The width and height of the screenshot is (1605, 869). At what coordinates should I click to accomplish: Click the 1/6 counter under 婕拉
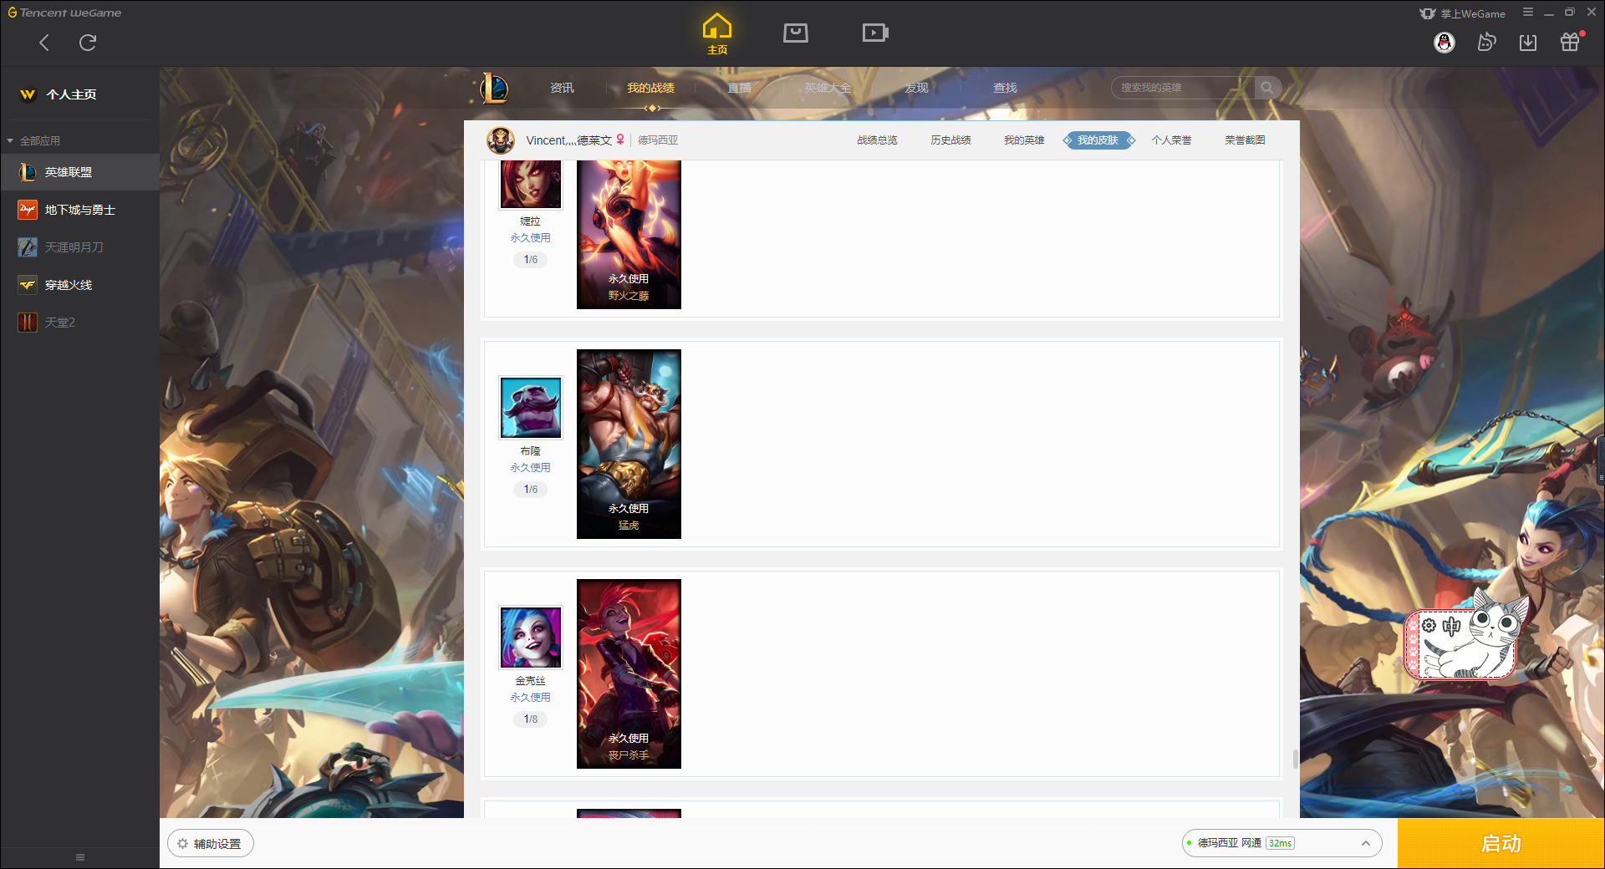[531, 260]
